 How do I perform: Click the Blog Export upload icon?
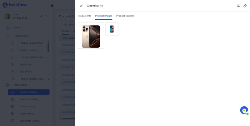(12, 65)
